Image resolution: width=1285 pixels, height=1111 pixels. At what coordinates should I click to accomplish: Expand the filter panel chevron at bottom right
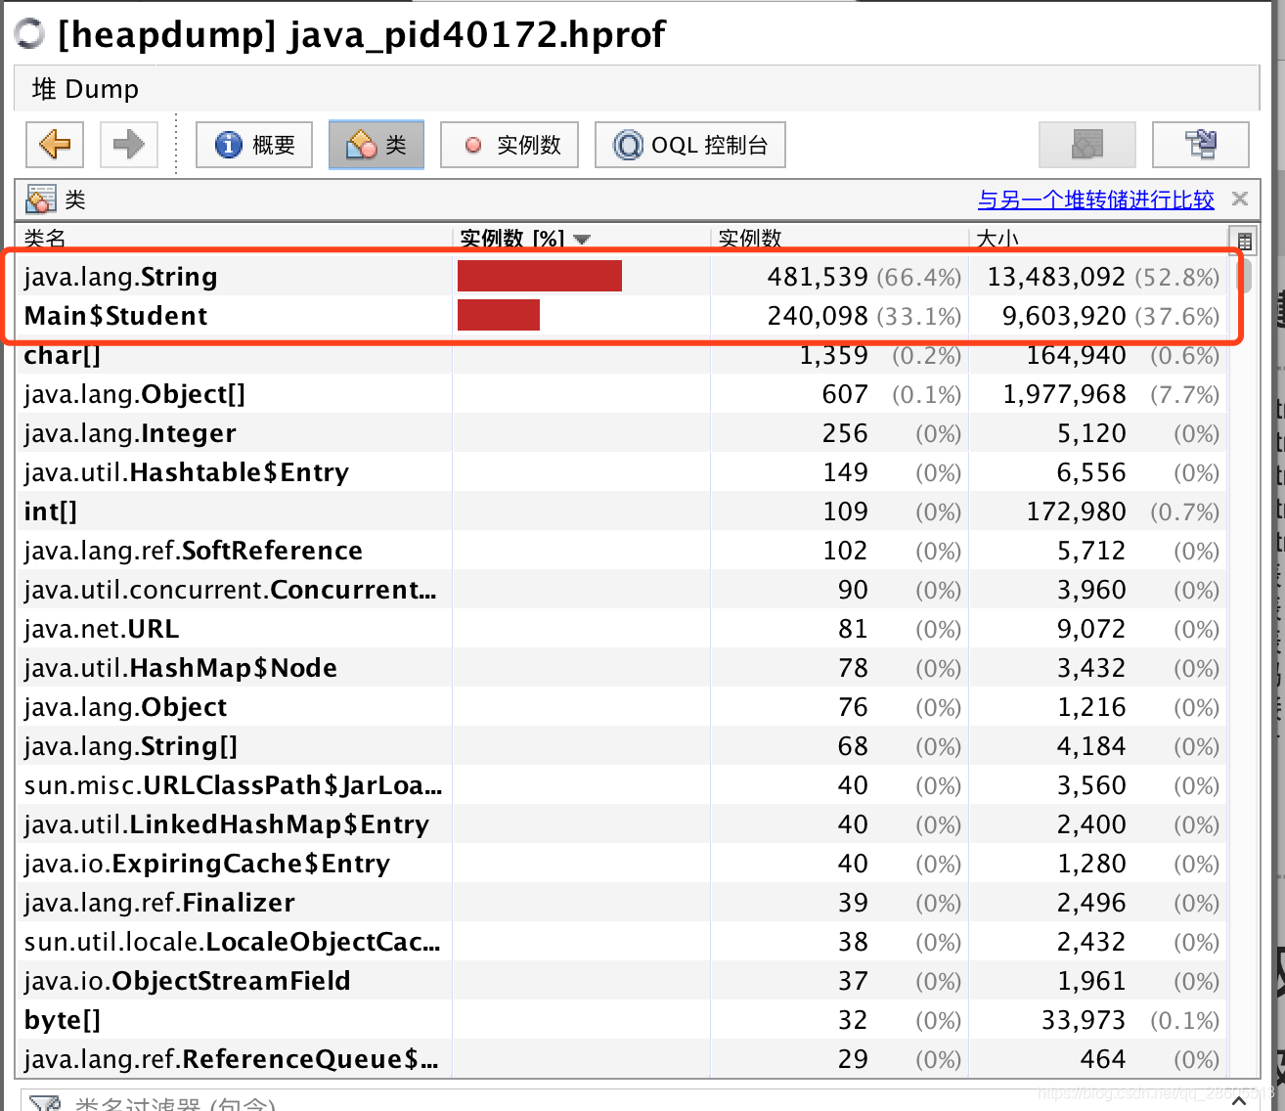pos(1239,1101)
